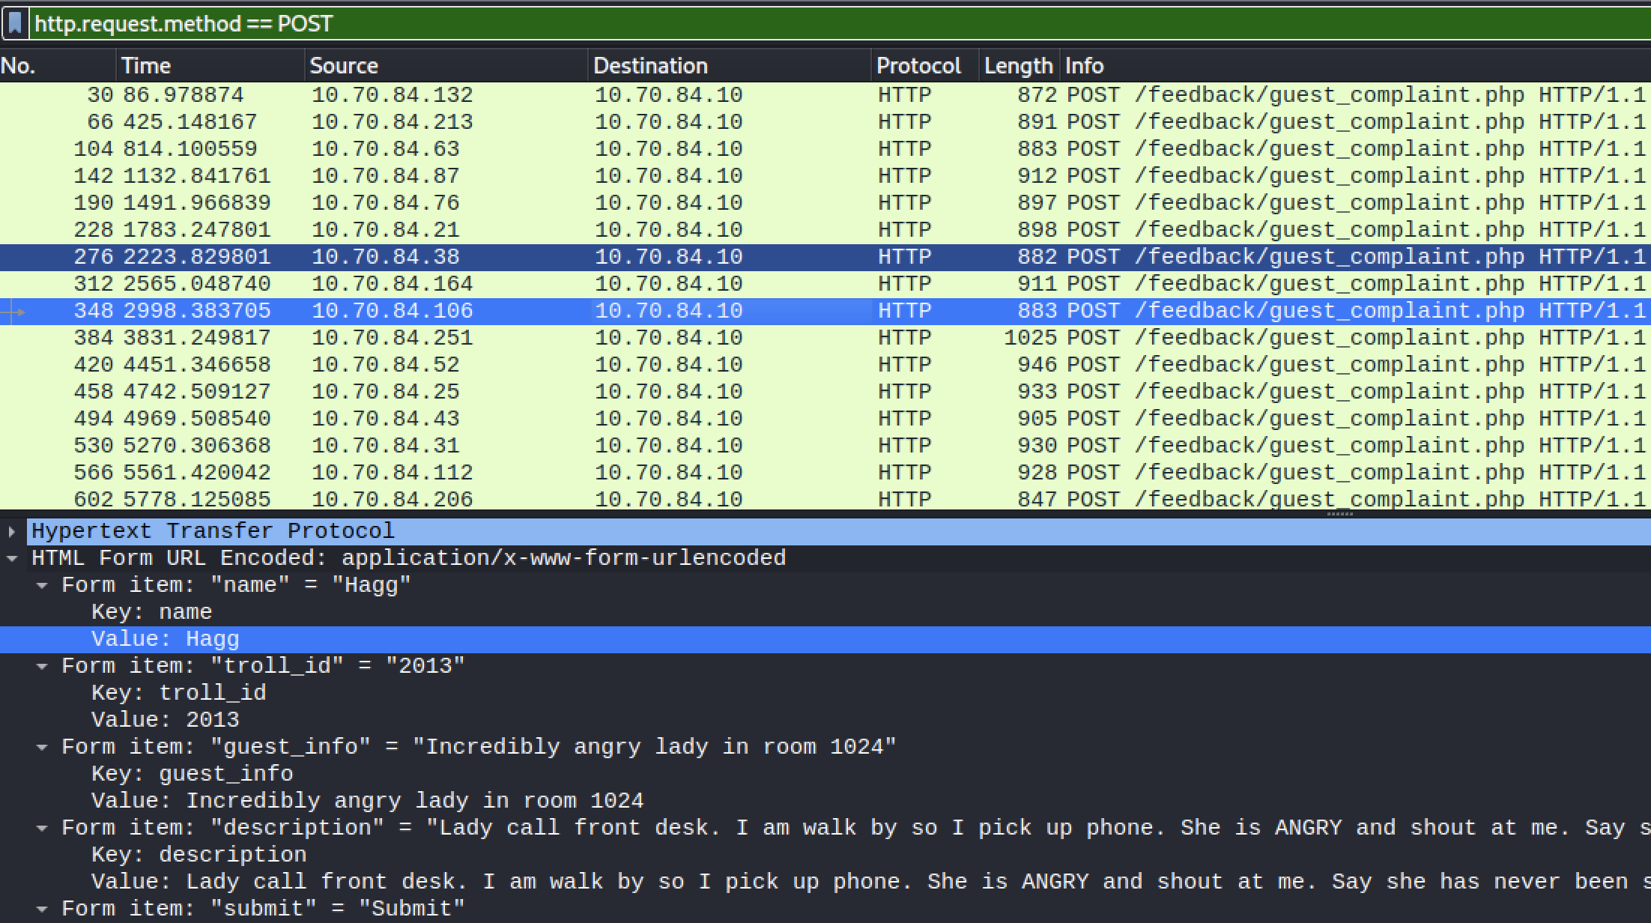The height and width of the screenshot is (923, 1651).
Task: Collapse the "name" form item
Action: click(42, 585)
